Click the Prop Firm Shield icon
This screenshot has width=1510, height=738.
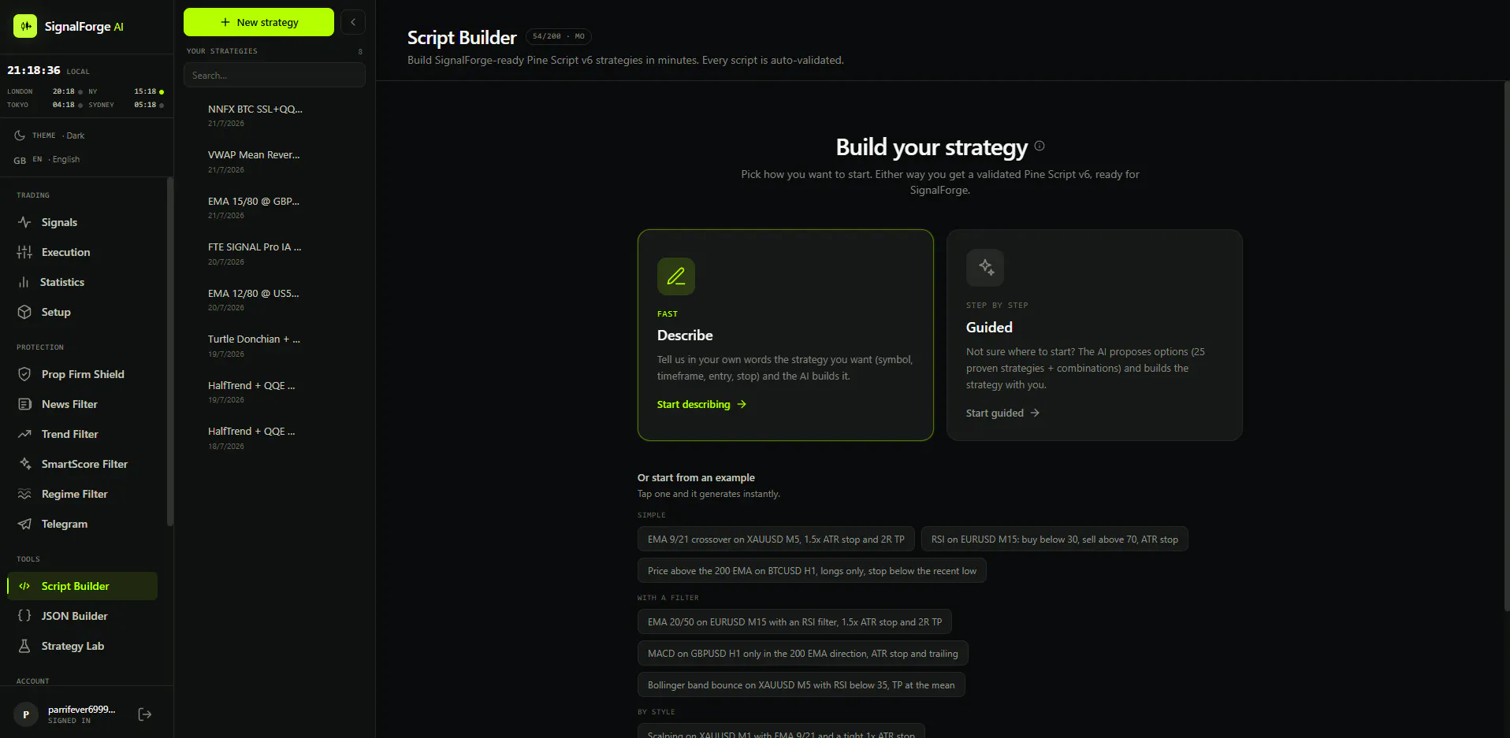point(24,374)
